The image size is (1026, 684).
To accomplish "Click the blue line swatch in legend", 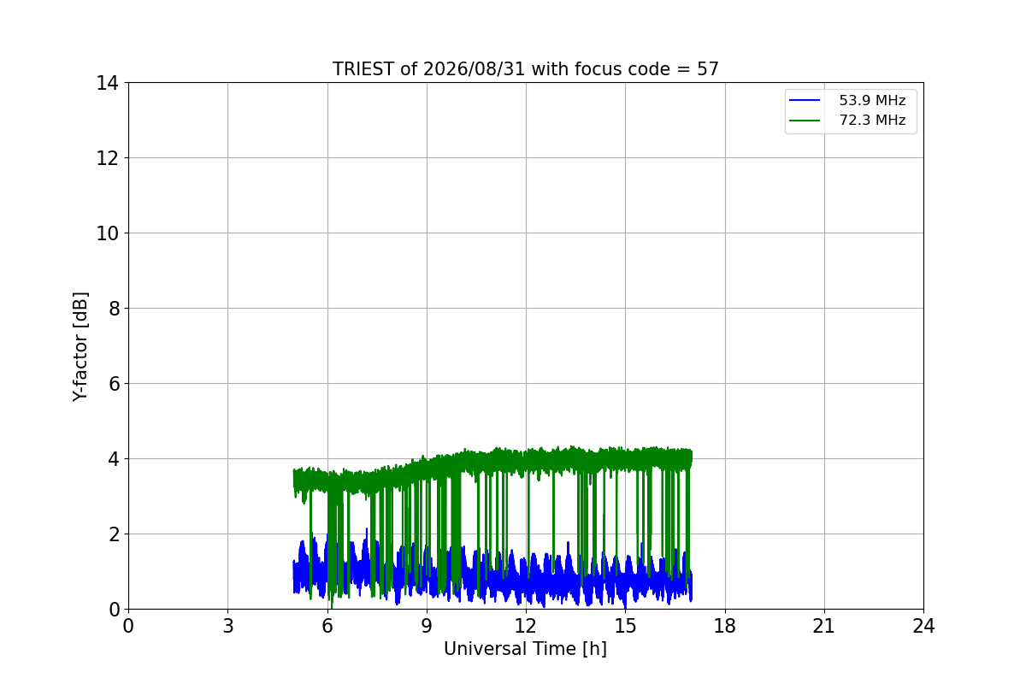I will 805,101.
